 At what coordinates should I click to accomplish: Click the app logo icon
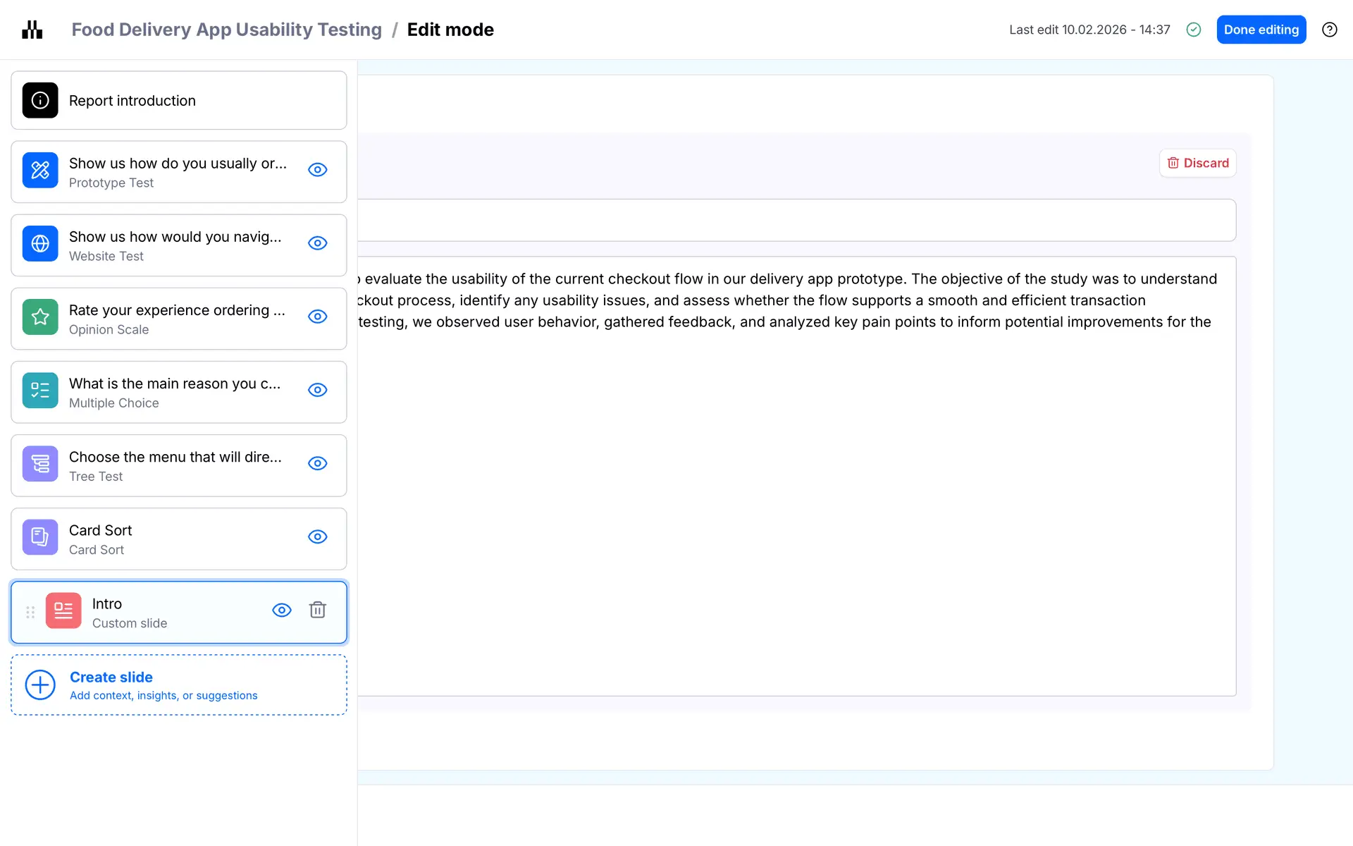[x=32, y=30]
